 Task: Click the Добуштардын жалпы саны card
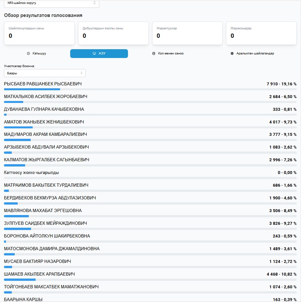[x=113, y=33]
